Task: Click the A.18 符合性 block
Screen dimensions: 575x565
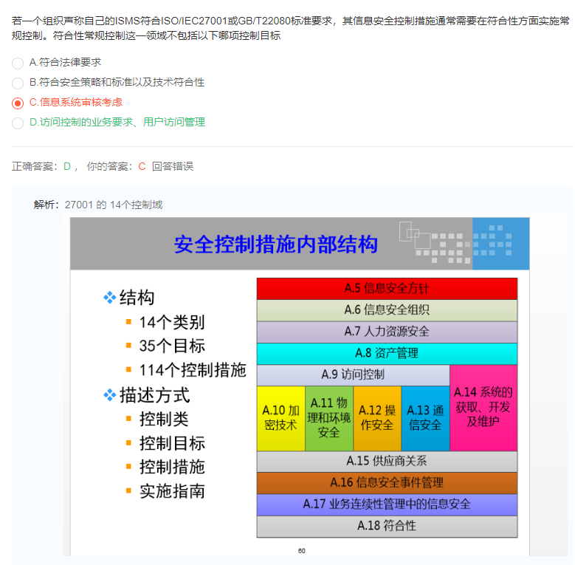Action: click(387, 526)
